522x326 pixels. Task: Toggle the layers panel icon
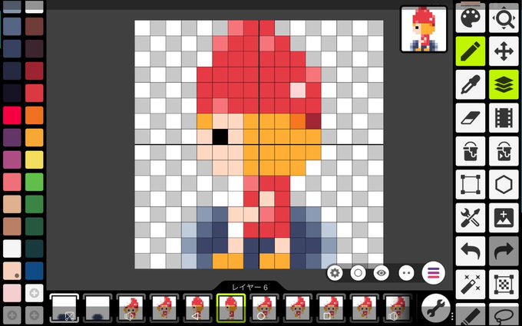click(504, 84)
